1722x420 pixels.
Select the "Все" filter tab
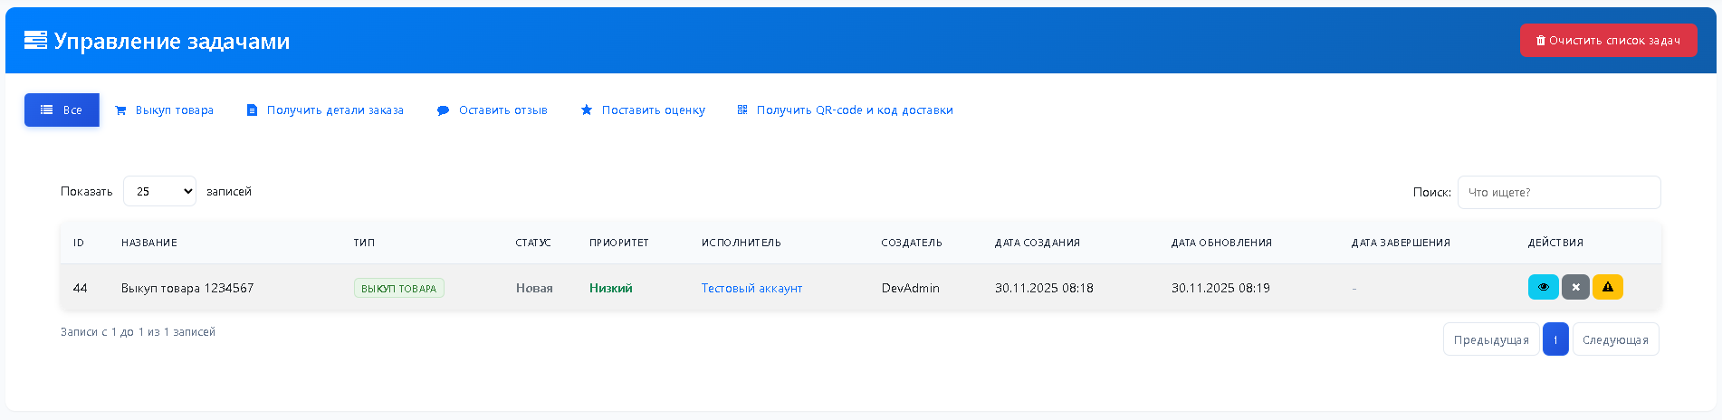(62, 110)
